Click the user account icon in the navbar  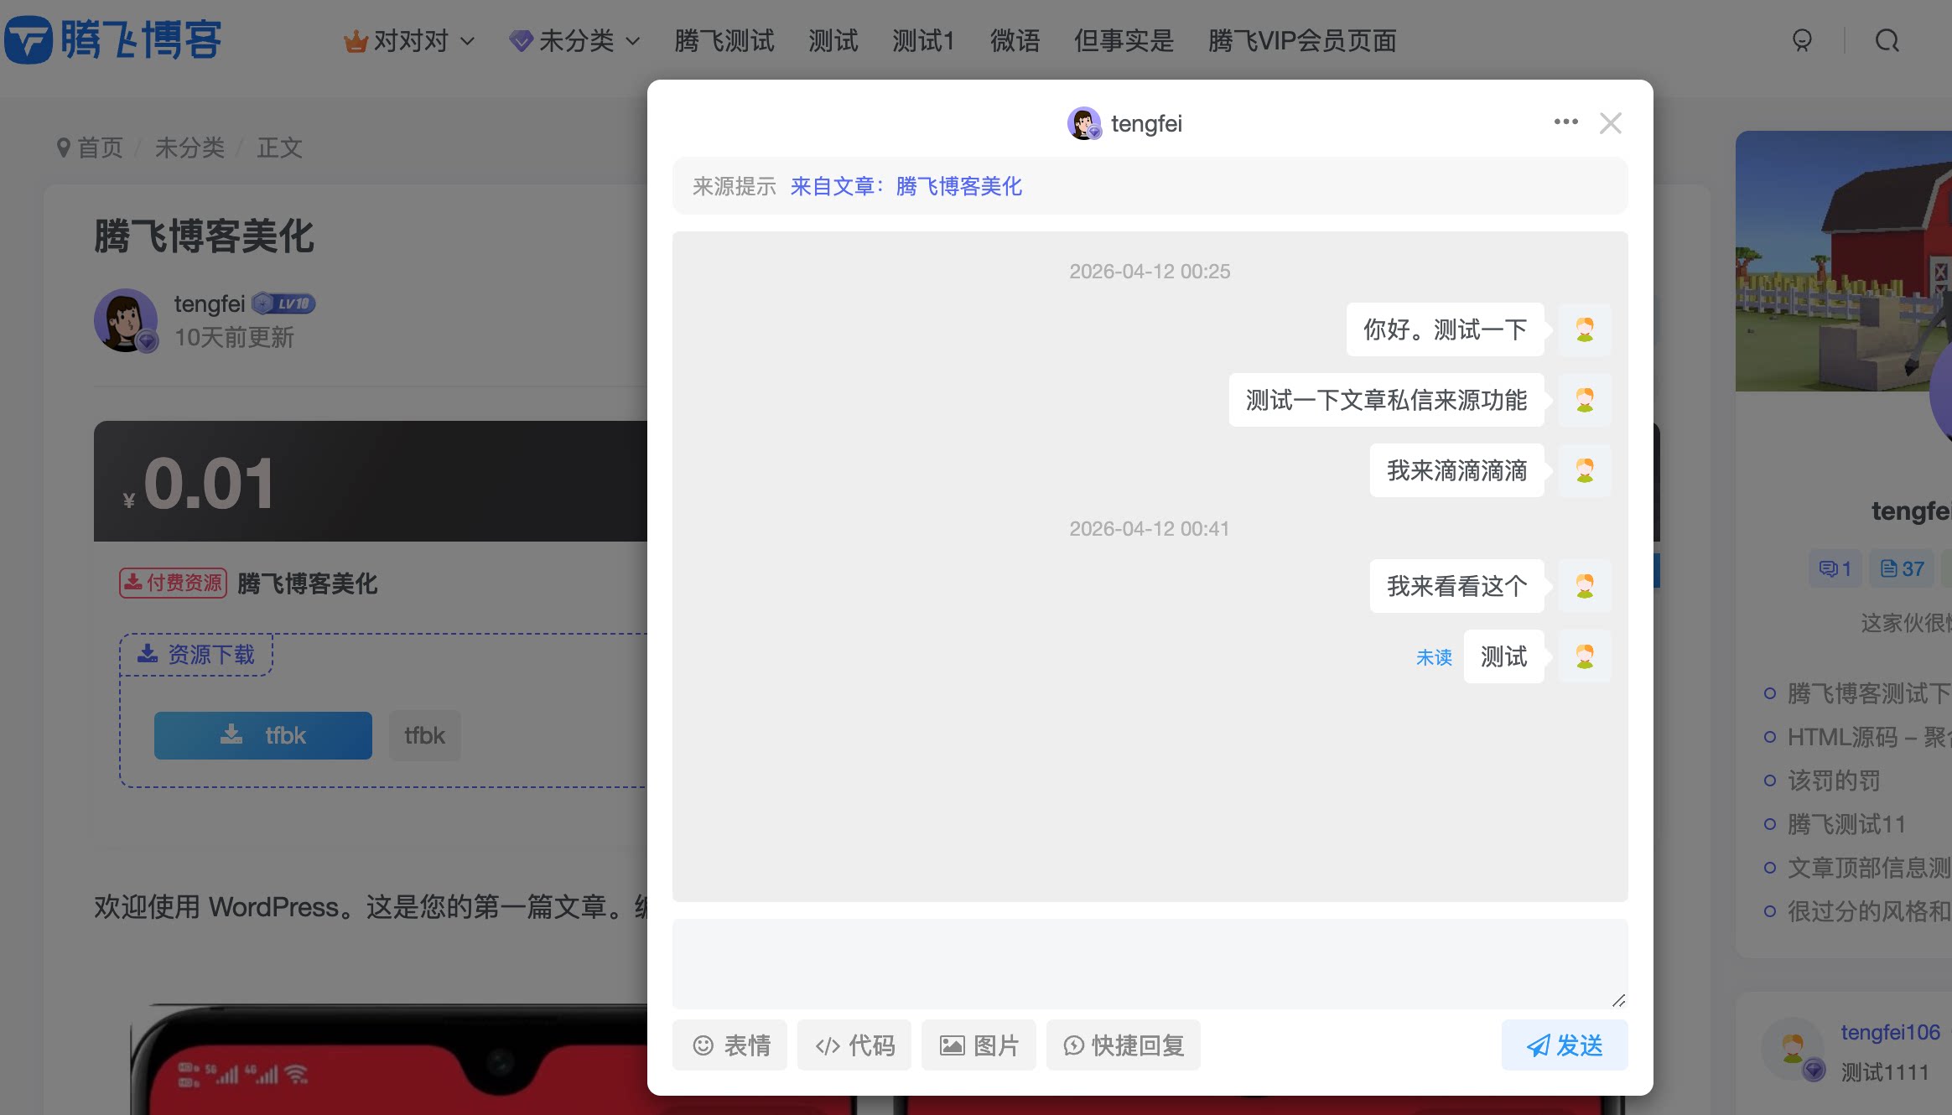[x=1800, y=40]
